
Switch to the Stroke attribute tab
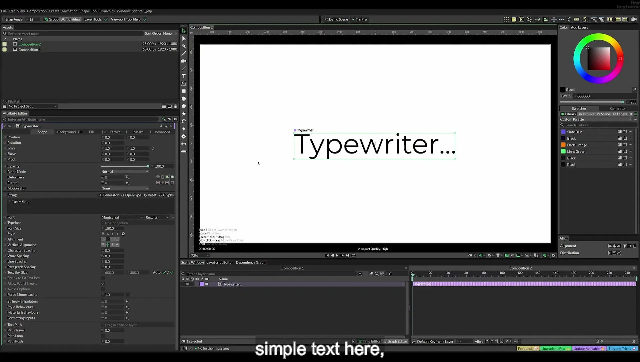click(115, 132)
